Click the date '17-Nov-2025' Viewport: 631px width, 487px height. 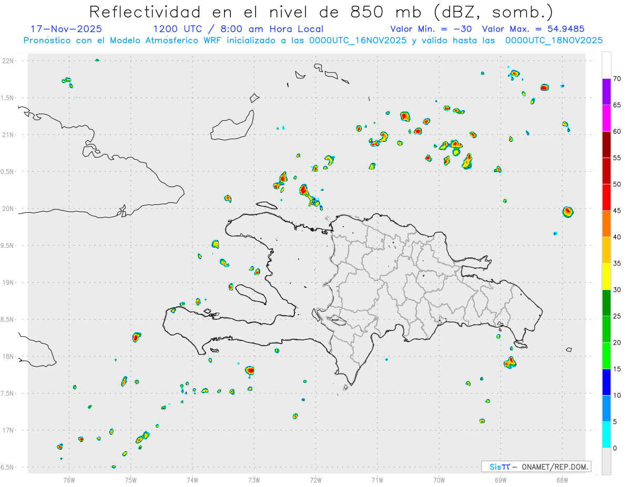pyautogui.click(x=66, y=29)
